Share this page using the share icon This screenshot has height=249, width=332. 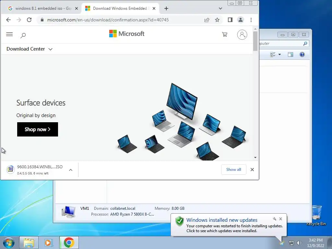click(207, 20)
